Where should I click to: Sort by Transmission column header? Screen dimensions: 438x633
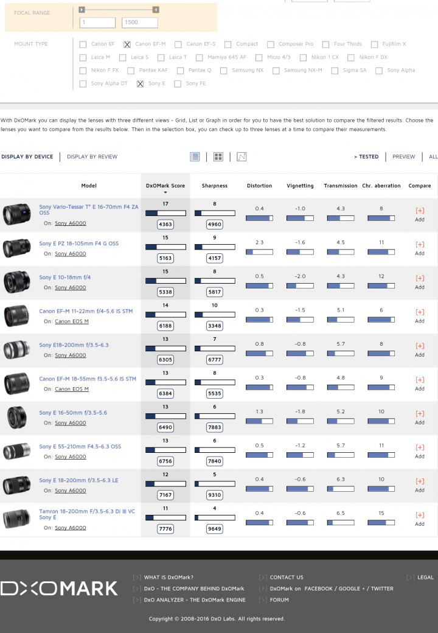pyautogui.click(x=341, y=186)
